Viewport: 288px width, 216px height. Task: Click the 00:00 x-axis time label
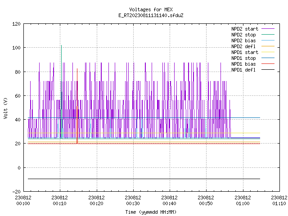point(23,203)
